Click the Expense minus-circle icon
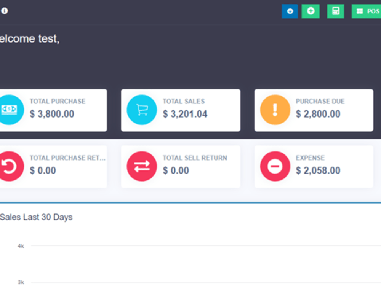 275,166
